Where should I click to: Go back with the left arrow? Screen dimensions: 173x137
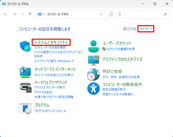click(6, 14)
